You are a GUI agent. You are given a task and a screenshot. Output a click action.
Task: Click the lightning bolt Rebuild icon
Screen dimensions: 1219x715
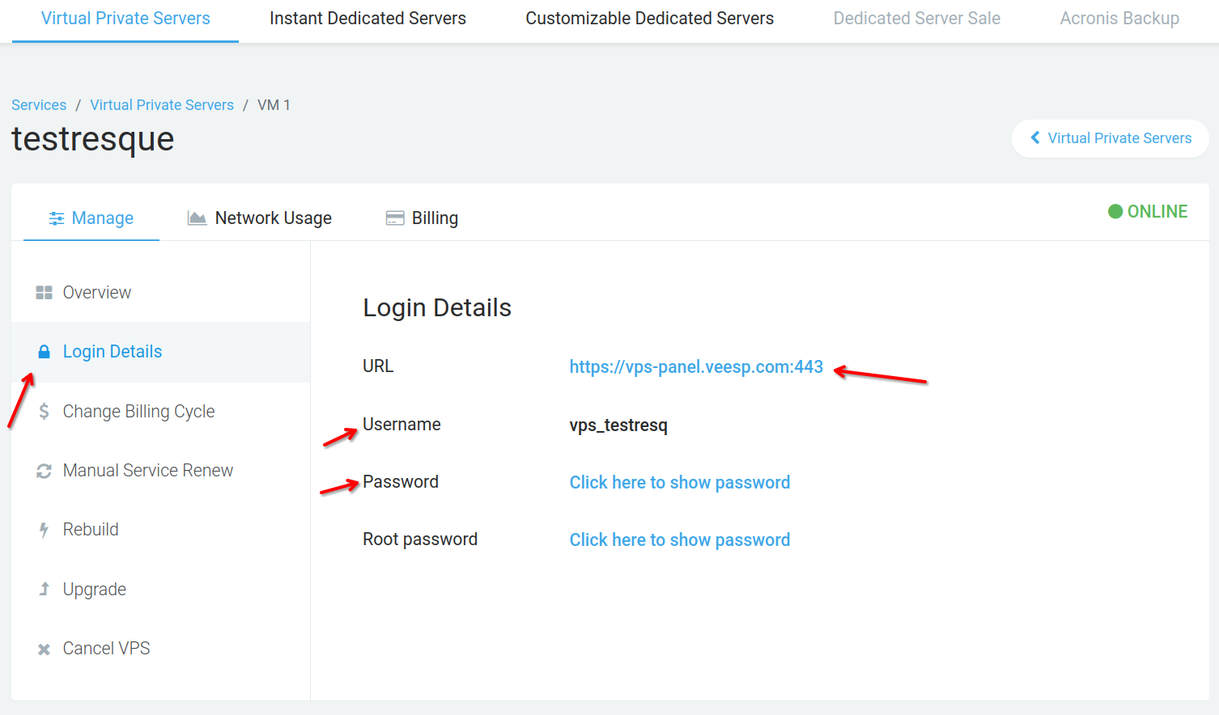tap(44, 529)
